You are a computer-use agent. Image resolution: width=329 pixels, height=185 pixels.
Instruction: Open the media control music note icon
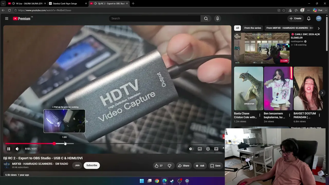coord(290,10)
